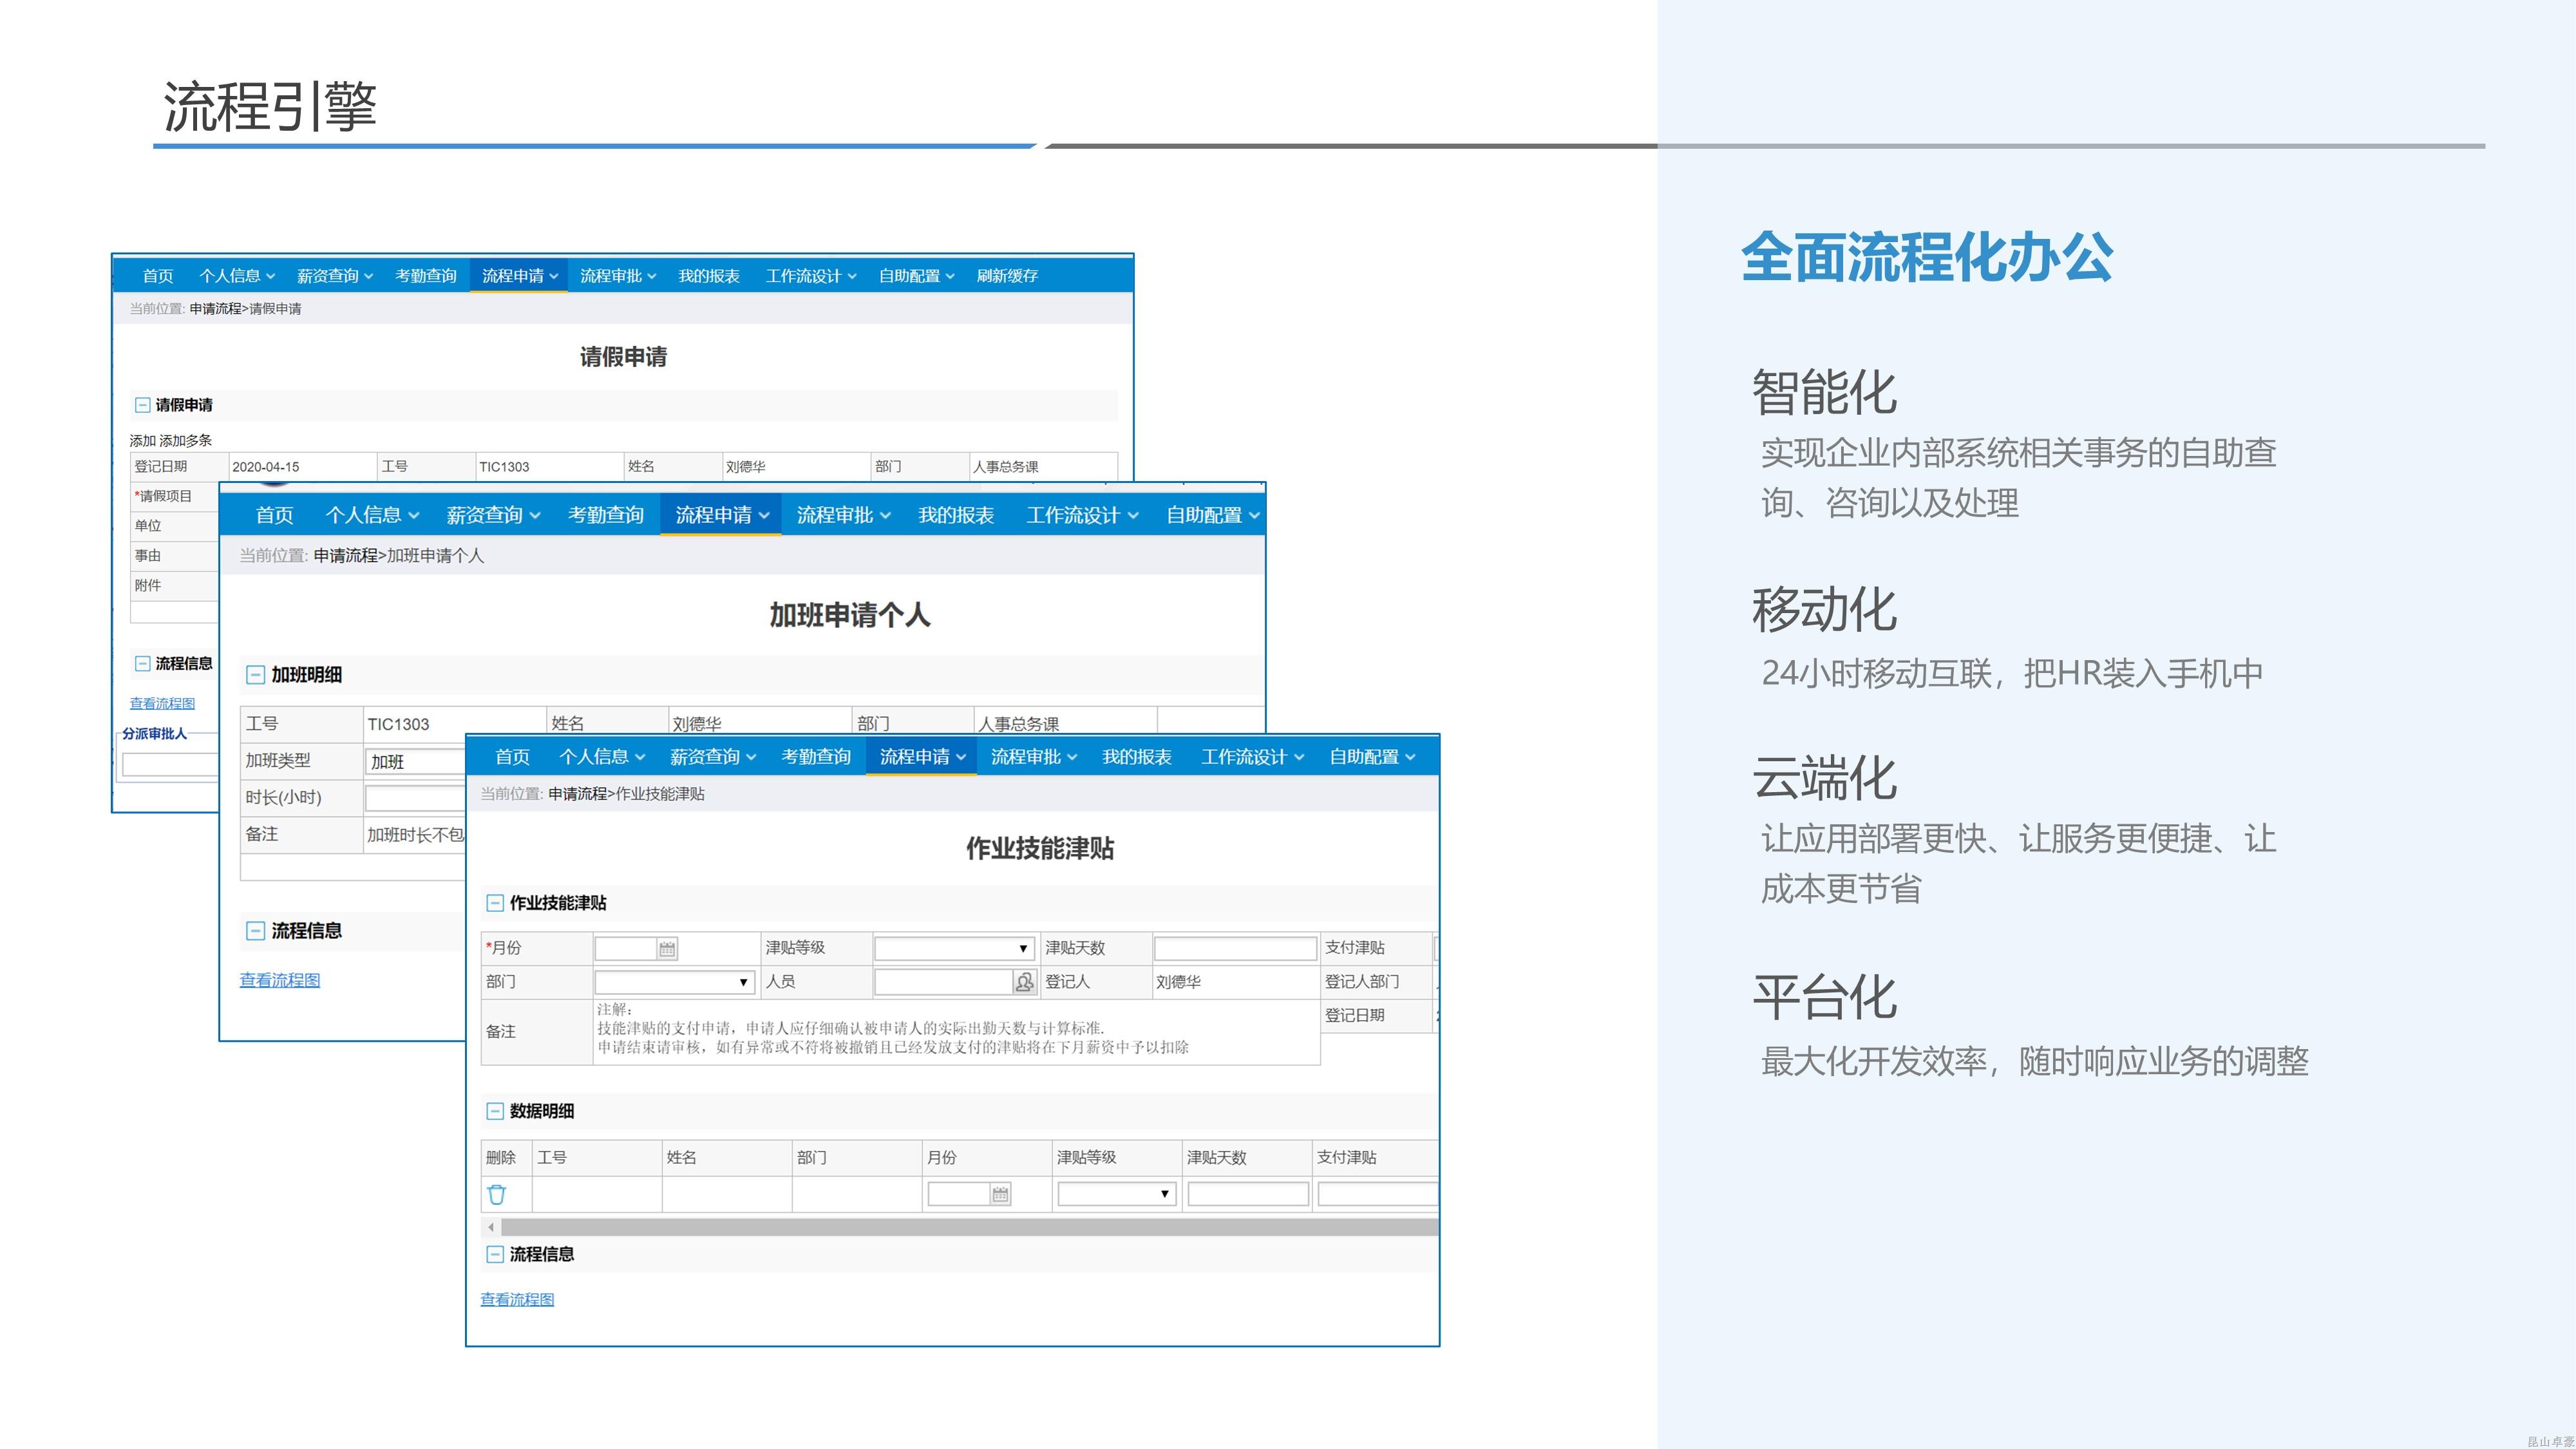
Task: Collapse 流程信息 in the 加班申请个人 window
Action: (255, 931)
